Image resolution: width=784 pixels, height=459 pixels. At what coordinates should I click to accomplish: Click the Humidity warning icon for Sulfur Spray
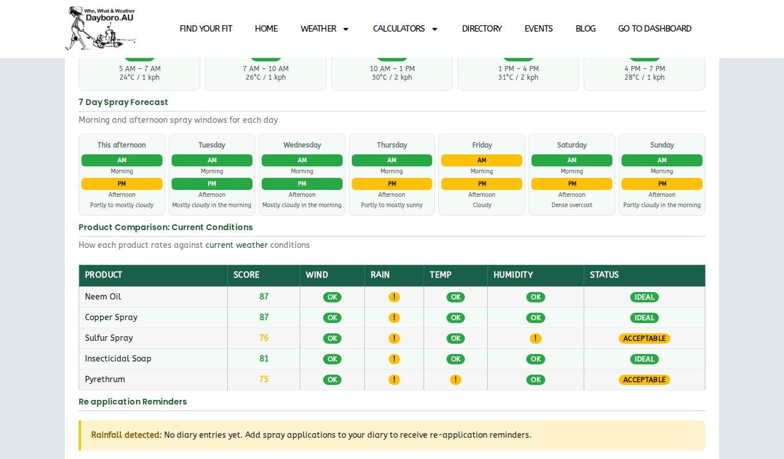point(535,339)
